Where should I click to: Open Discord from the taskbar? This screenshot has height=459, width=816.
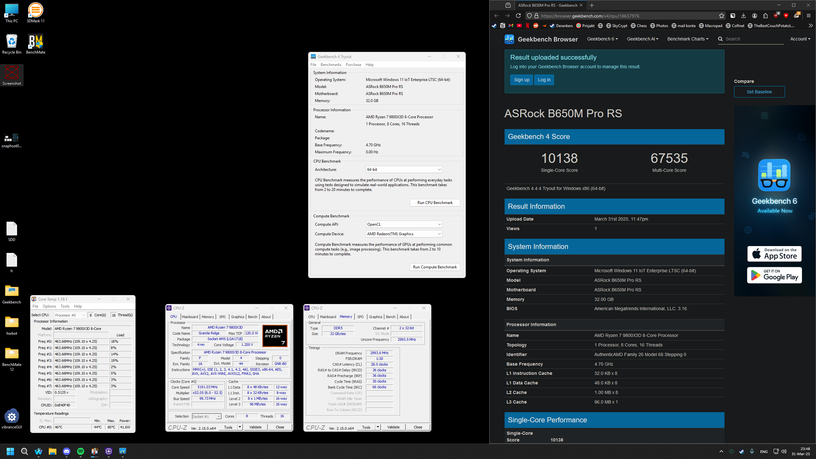[x=66, y=451]
